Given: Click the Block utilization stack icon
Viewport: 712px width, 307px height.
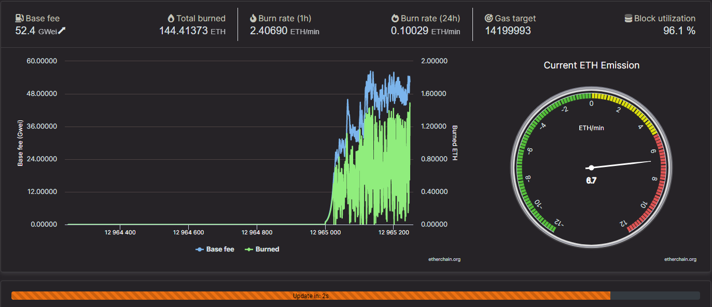Looking at the screenshot, I should point(629,18).
